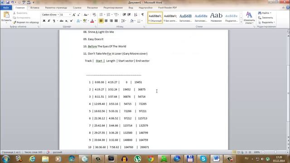Align text right

[111, 21]
